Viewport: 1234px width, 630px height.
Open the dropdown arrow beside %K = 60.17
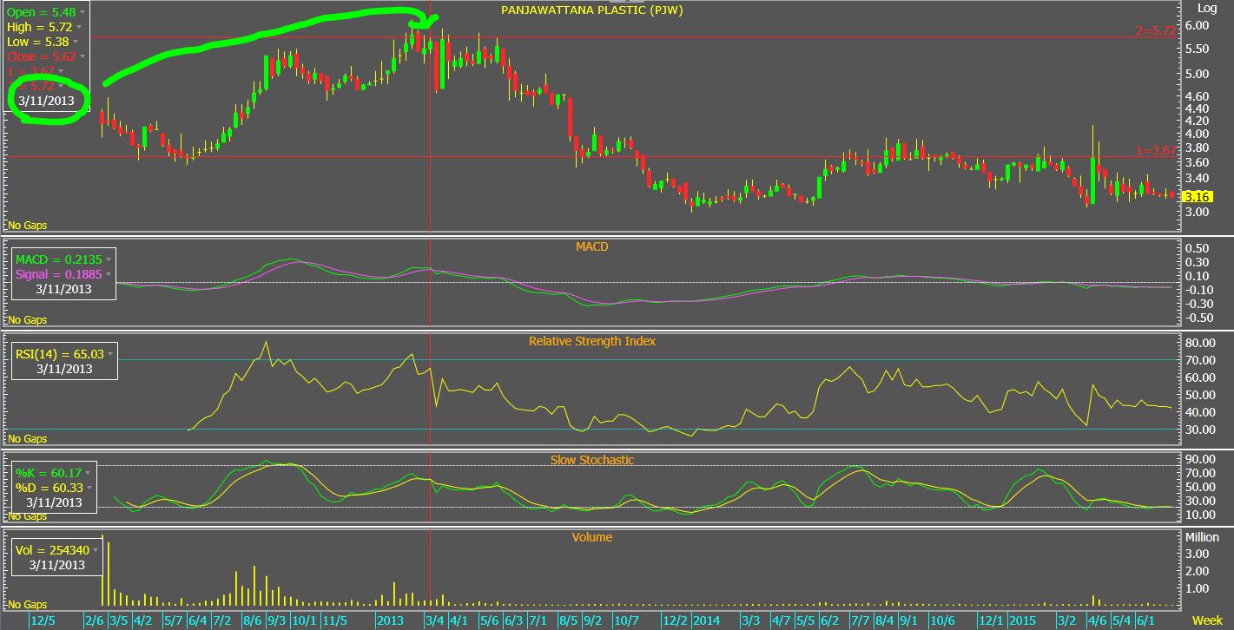click(89, 473)
